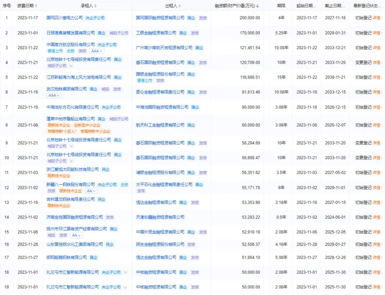
Task: Open lessee link 国网四川省电力公司
Action: click(x=65, y=18)
